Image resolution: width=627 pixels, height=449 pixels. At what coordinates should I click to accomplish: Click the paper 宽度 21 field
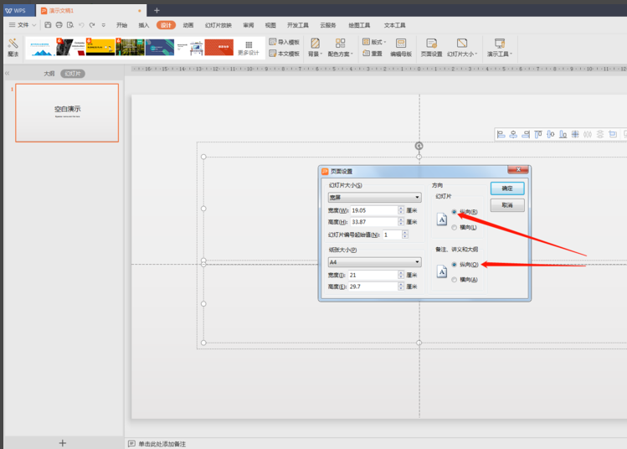coord(373,275)
